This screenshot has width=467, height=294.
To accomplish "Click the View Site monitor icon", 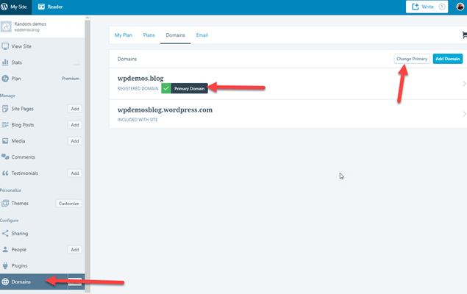I will pos(5,46).
